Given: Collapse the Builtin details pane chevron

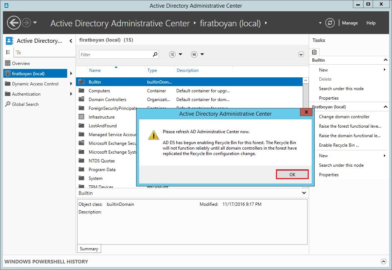Looking at the screenshot, I should [304, 193].
